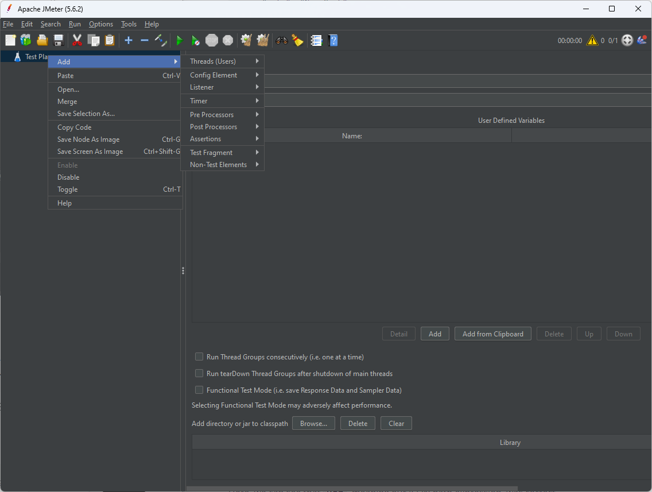Expand the Timer submenu
Image resolution: width=652 pixels, height=492 pixels.
[223, 100]
